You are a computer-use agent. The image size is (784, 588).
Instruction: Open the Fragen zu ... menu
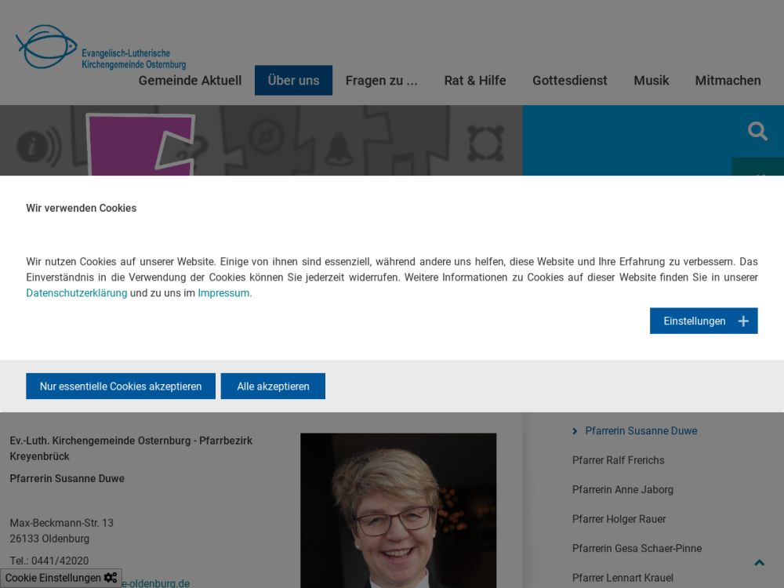point(381,81)
